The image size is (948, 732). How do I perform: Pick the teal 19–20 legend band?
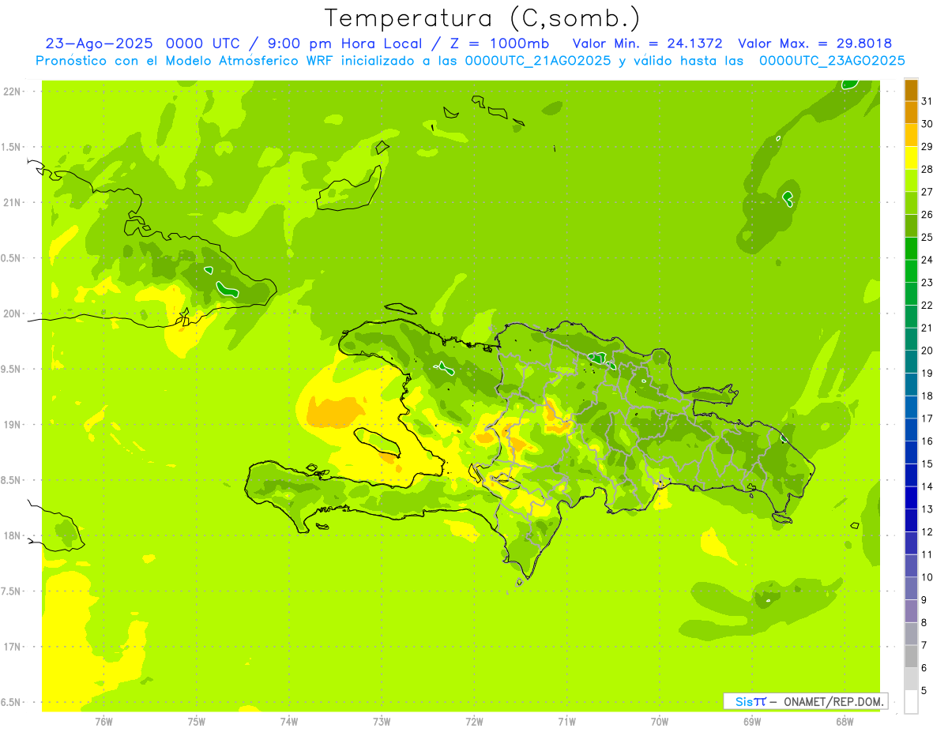click(911, 362)
